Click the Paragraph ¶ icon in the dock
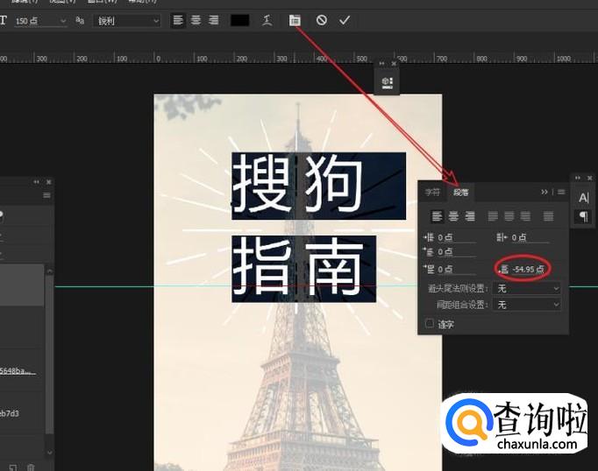Viewport: 598px width, 471px height. point(583,216)
